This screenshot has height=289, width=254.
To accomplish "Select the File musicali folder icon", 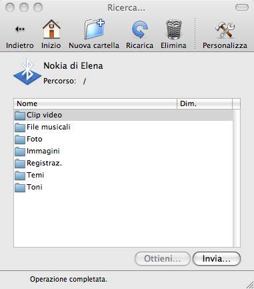I will (x=20, y=127).
